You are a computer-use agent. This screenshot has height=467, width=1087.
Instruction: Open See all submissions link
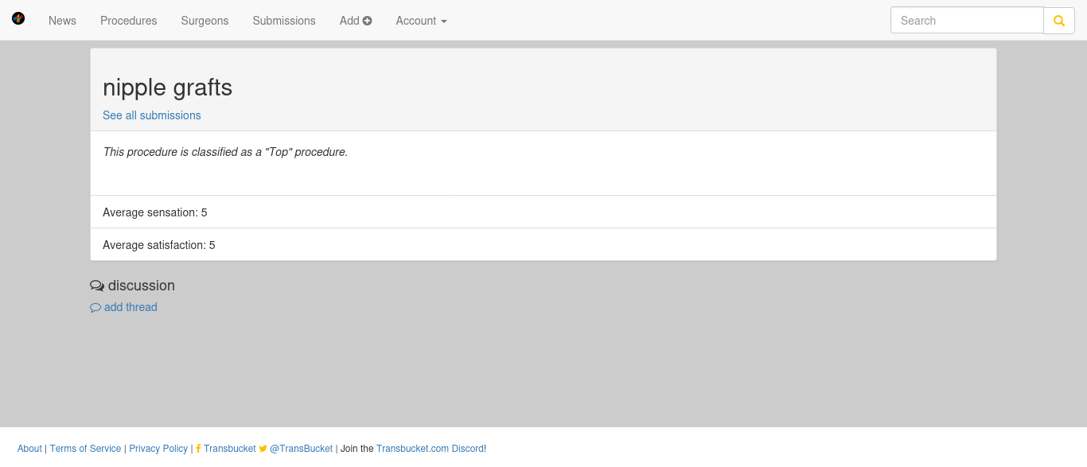152,115
